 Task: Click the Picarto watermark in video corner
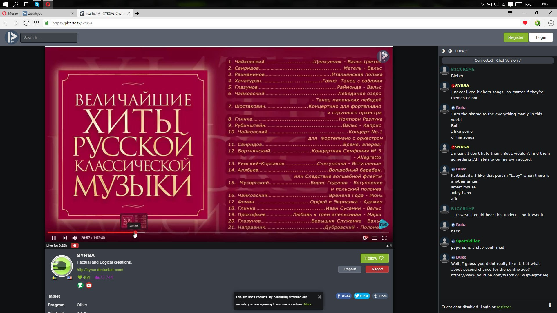point(383,56)
